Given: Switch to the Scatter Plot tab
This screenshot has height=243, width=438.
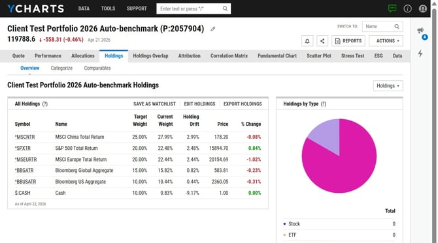Looking at the screenshot, I should [319, 56].
